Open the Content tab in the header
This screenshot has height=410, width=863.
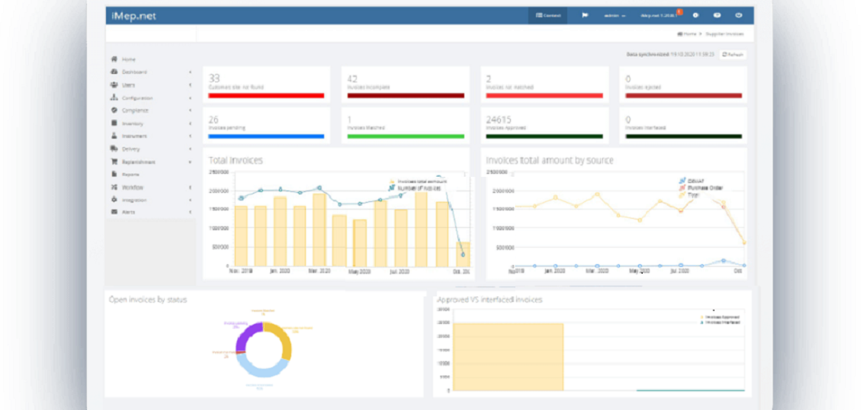547,15
